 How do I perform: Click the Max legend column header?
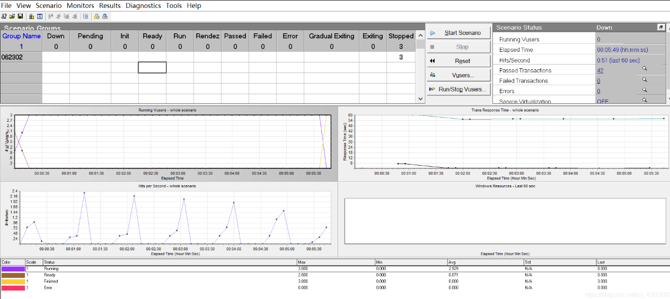(336, 262)
